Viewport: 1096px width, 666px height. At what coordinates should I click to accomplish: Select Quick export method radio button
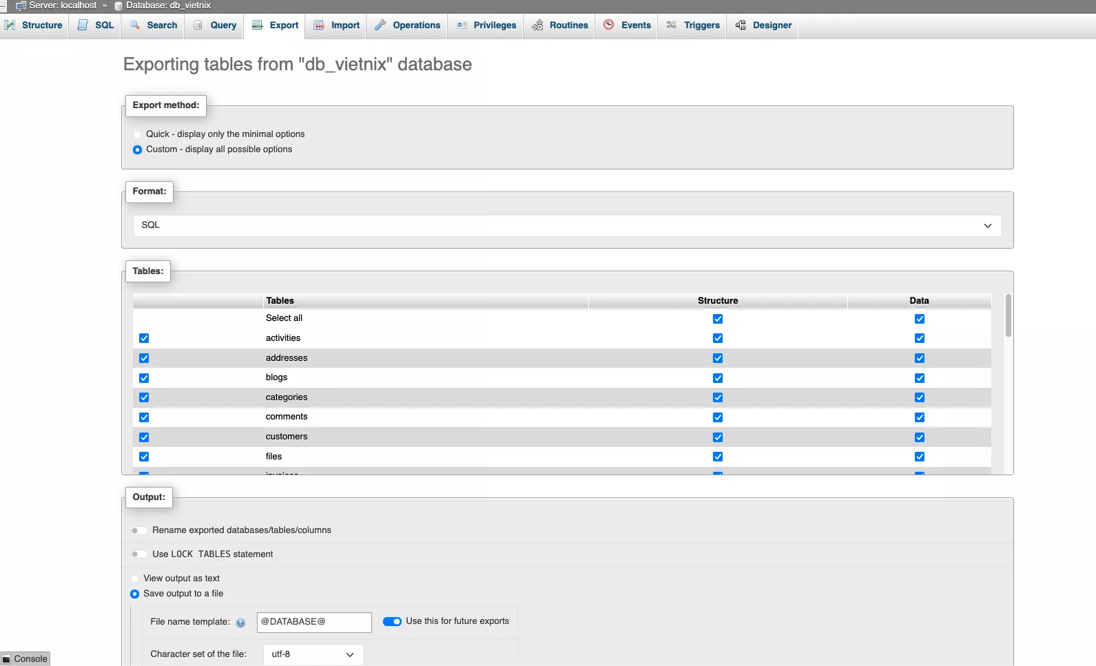click(137, 134)
